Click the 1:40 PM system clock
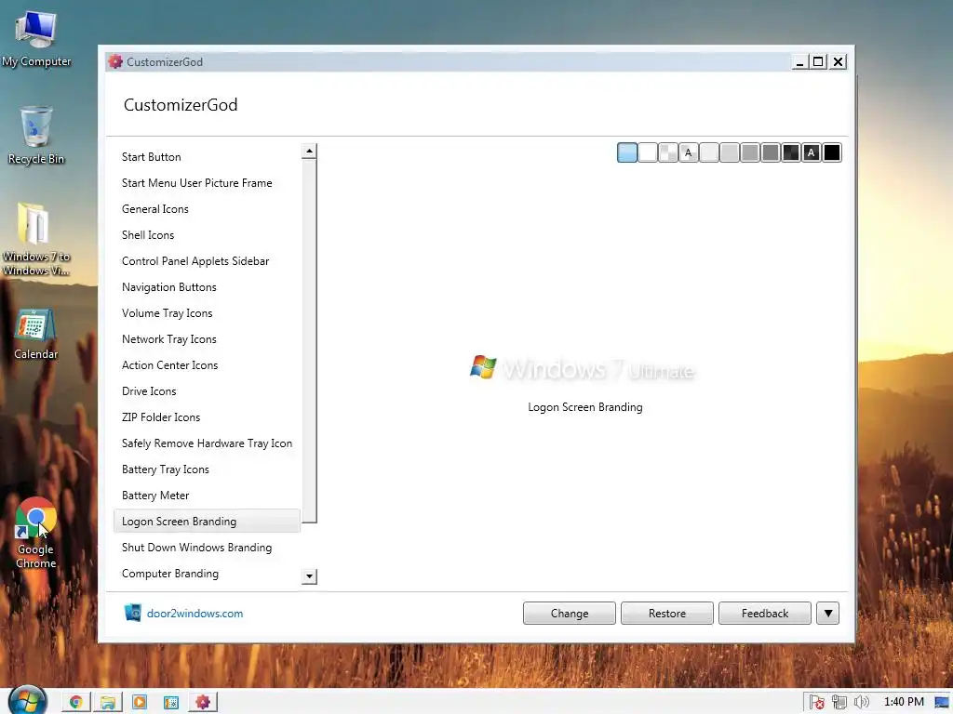This screenshot has width=953, height=714. 903,702
